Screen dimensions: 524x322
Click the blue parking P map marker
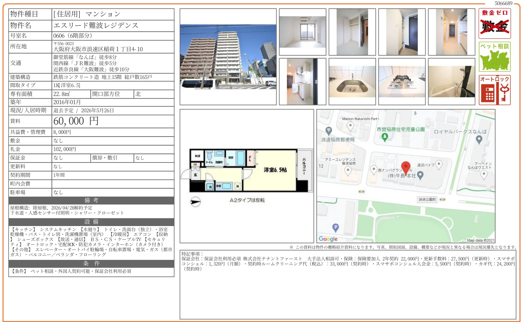click(336, 227)
